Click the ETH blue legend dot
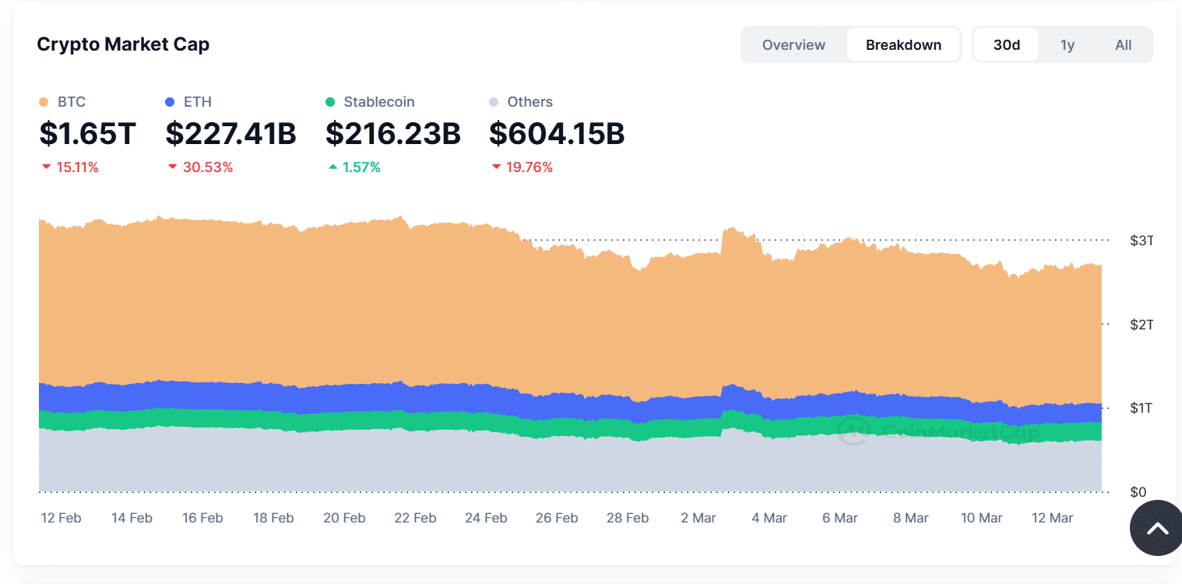 point(171,102)
